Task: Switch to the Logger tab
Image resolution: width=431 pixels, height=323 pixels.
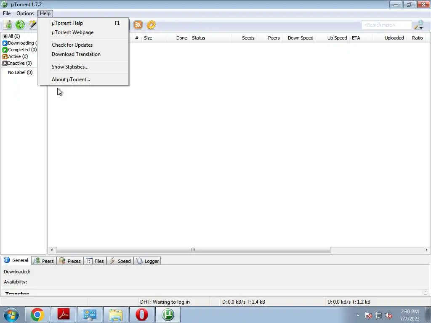Action: click(147, 261)
